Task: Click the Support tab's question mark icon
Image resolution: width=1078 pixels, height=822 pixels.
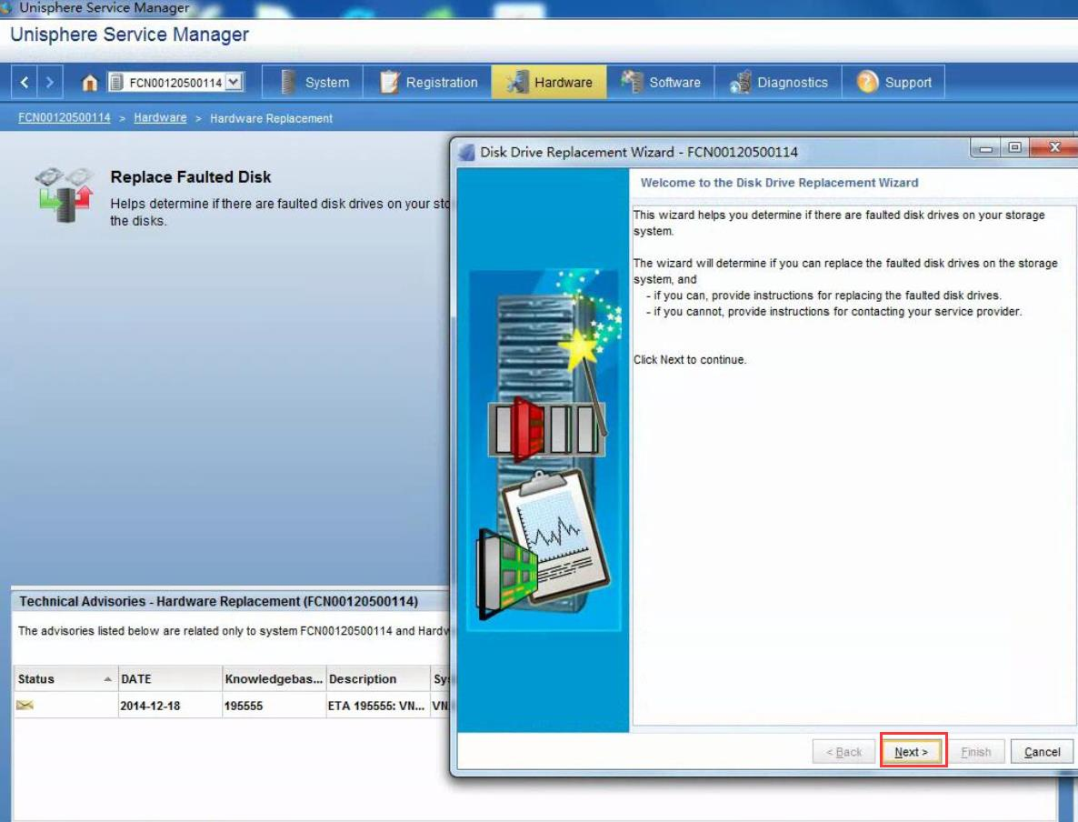Action: click(x=868, y=82)
